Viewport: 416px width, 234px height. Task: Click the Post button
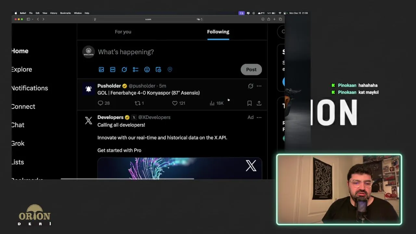(x=251, y=70)
